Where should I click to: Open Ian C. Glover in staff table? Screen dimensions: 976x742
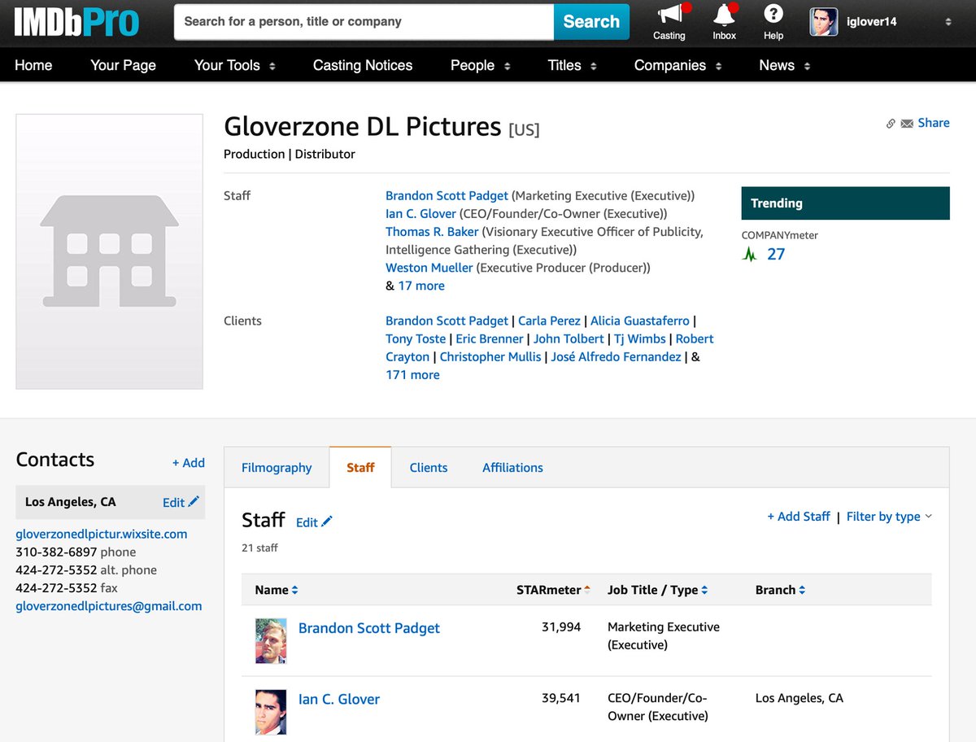point(339,699)
